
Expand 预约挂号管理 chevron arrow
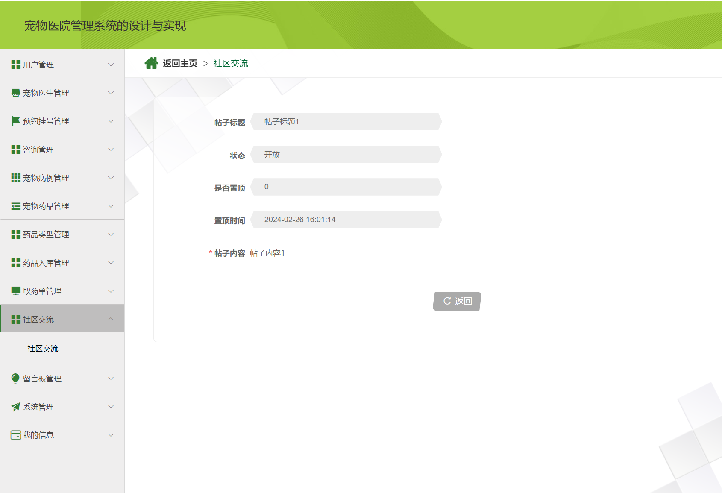111,121
